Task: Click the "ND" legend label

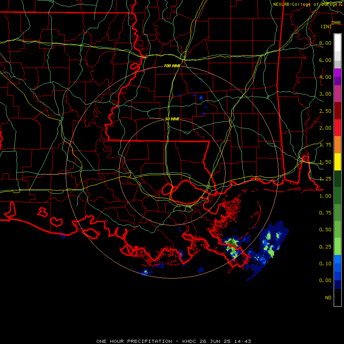Action: coord(328,298)
